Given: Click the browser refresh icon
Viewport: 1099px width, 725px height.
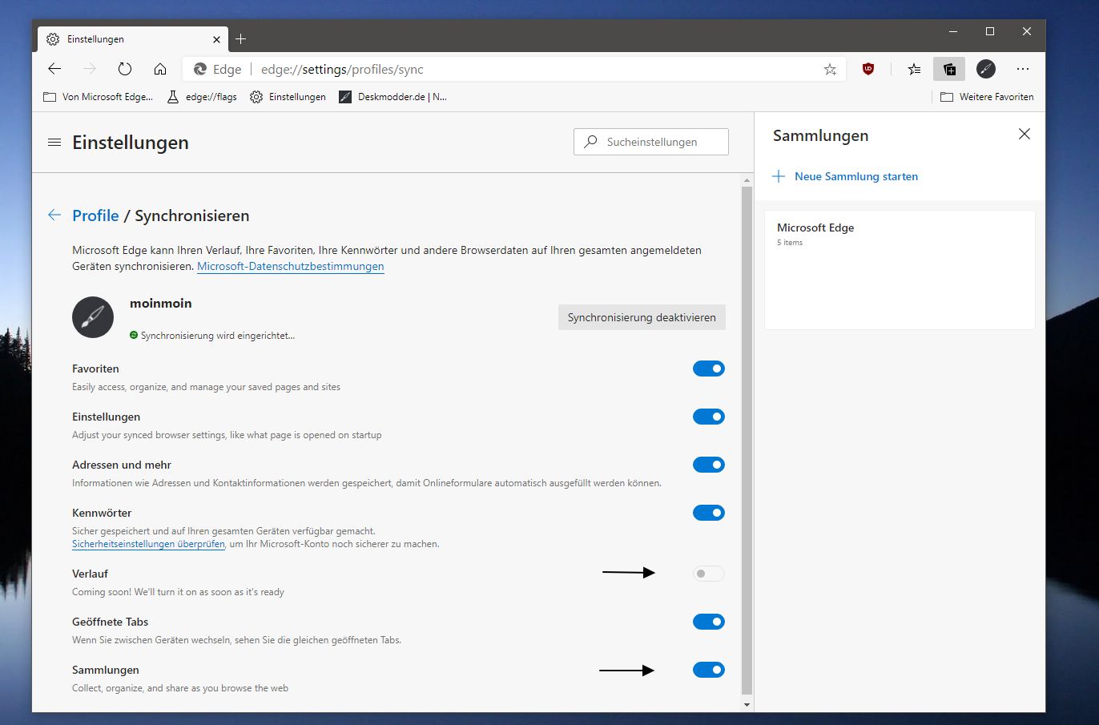Looking at the screenshot, I should [x=124, y=69].
